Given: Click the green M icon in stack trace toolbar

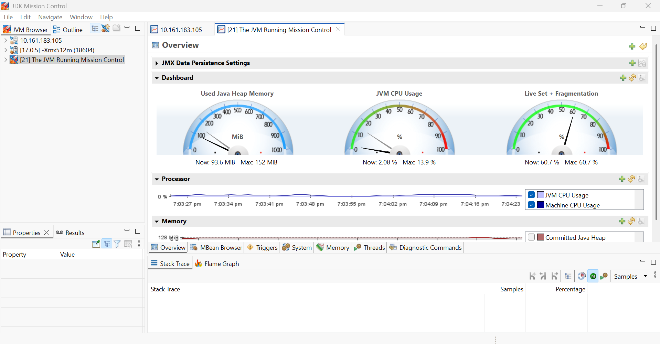Looking at the screenshot, I should 593,276.
